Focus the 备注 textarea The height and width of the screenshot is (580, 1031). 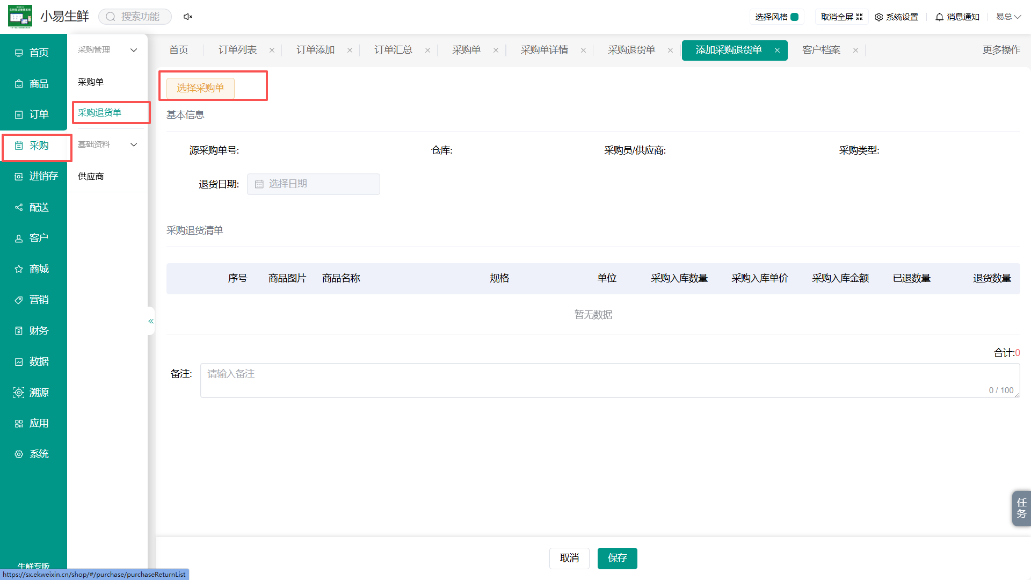coord(610,381)
